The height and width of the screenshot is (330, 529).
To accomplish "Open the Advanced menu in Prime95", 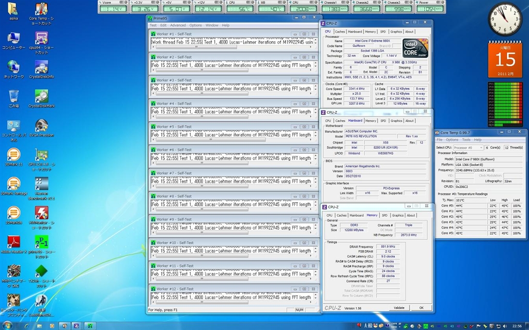I will (178, 25).
